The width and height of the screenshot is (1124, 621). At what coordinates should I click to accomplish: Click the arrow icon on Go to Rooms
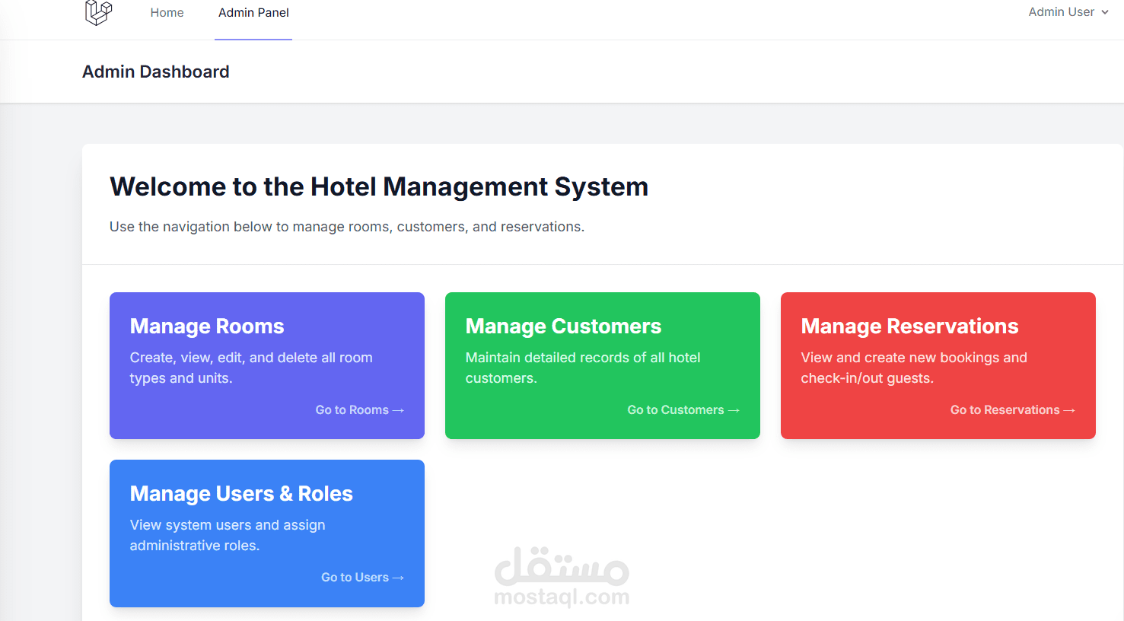pyautogui.click(x=399, y=409)
